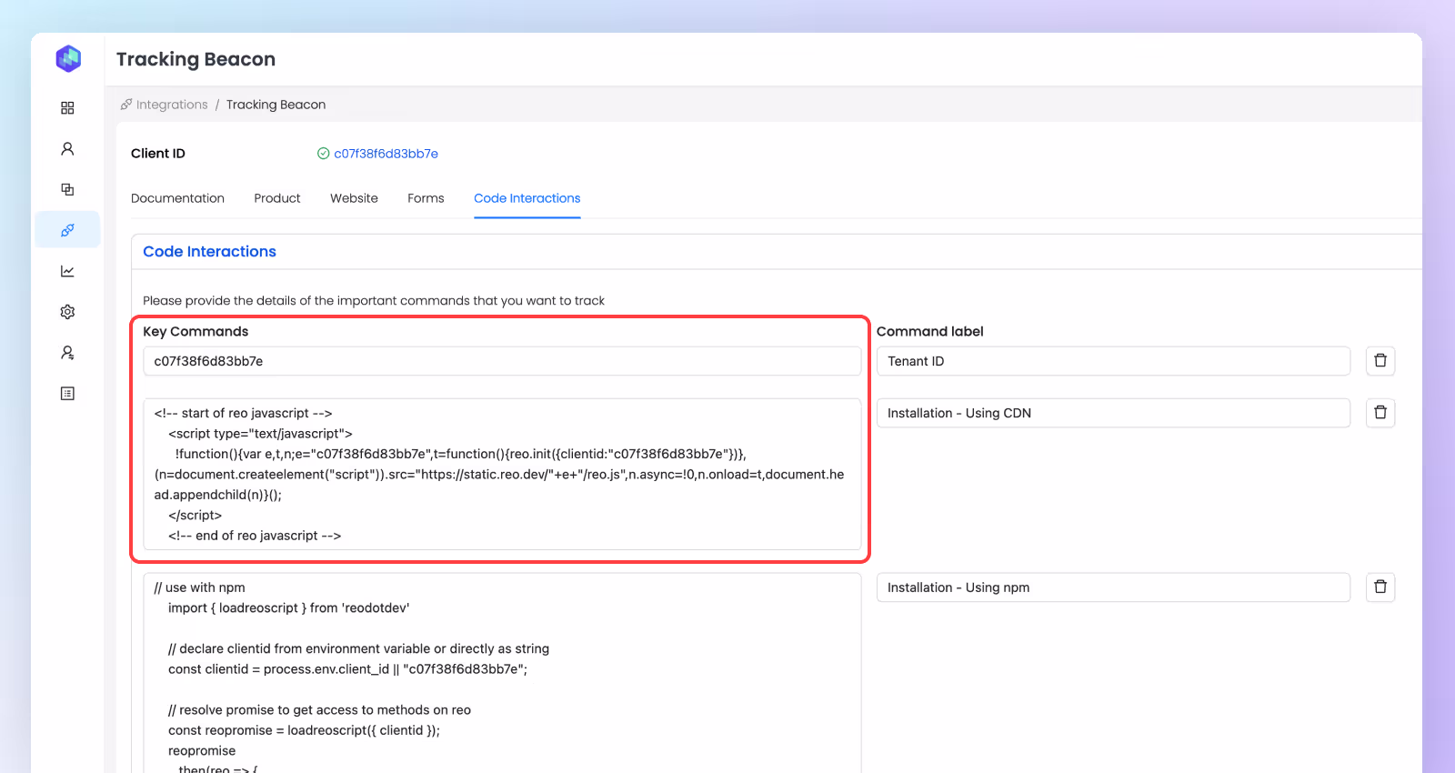
Task: Click the npm code snippet text area
Action: [x=502, y=673]
